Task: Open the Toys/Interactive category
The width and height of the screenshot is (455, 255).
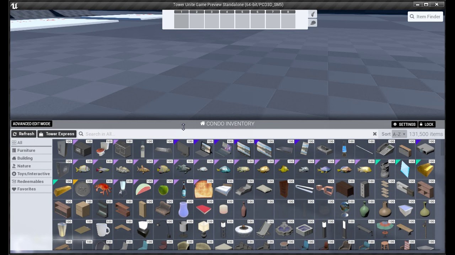Action: [x=31, y=174]
